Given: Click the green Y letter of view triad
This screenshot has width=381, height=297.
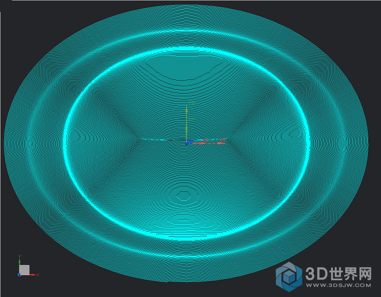Looking at the screenshot, I should [19, 257].
